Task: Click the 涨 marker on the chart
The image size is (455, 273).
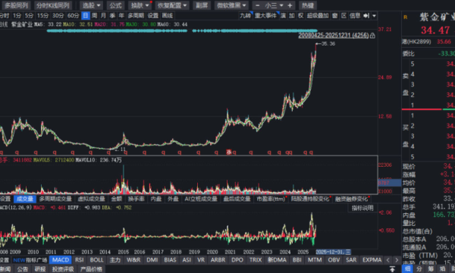Action: (x=229, y=152)
